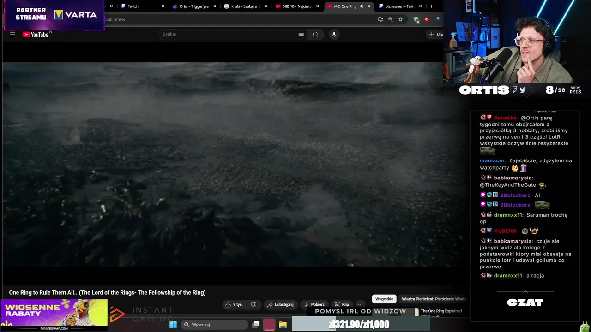Open 'The One Ring Explained' suggested video
Screen dimensions: 591x332
click(441, 311)
